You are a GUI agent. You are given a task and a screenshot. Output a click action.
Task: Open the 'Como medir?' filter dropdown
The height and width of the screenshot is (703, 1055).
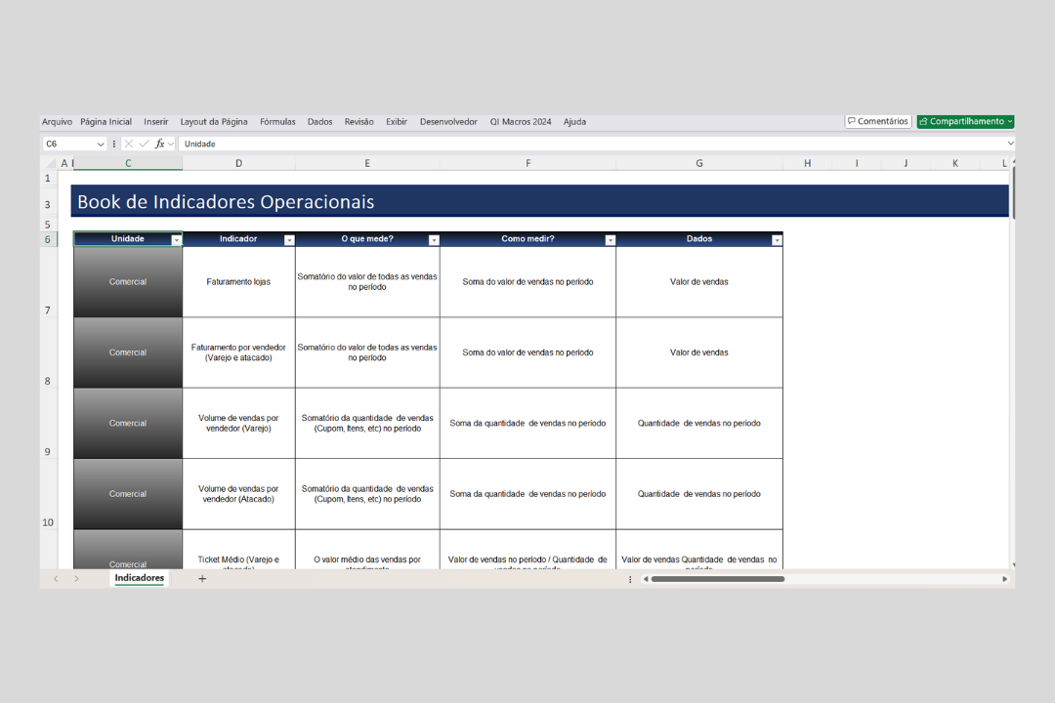pos(611,239)
